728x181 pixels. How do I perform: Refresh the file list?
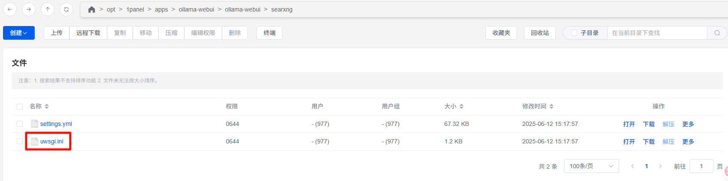[x=66, y=9]
